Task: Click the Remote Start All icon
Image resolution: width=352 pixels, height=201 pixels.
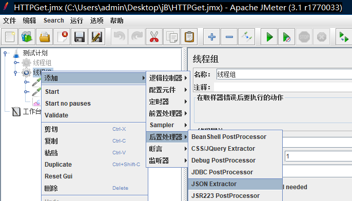Action: coord(344,37)
